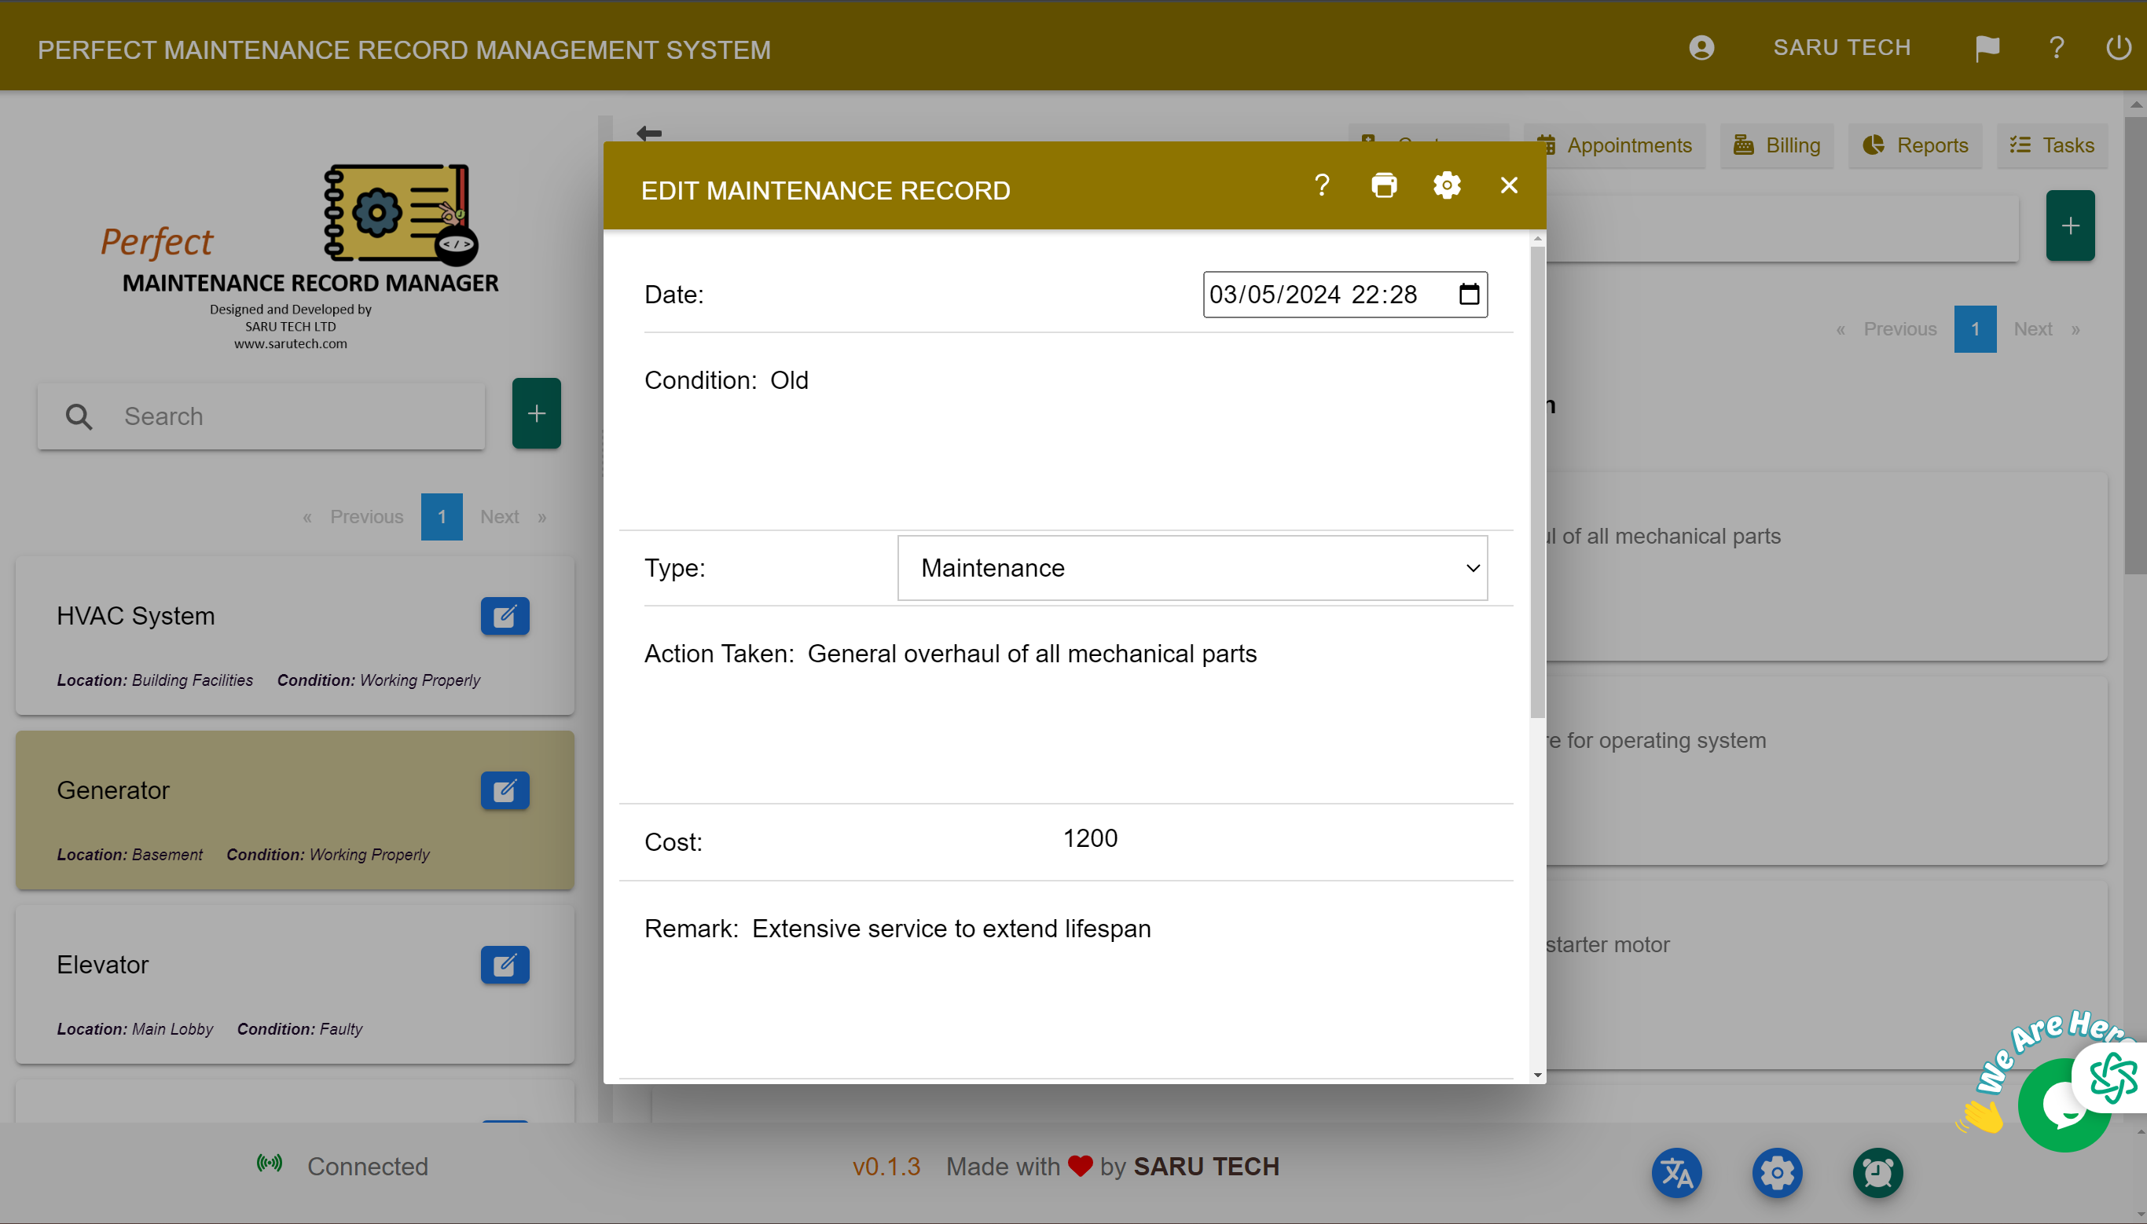Click the record mentioning starter motor
The width and height of the screenshot is (2147, 1224).
(1826, 975)
